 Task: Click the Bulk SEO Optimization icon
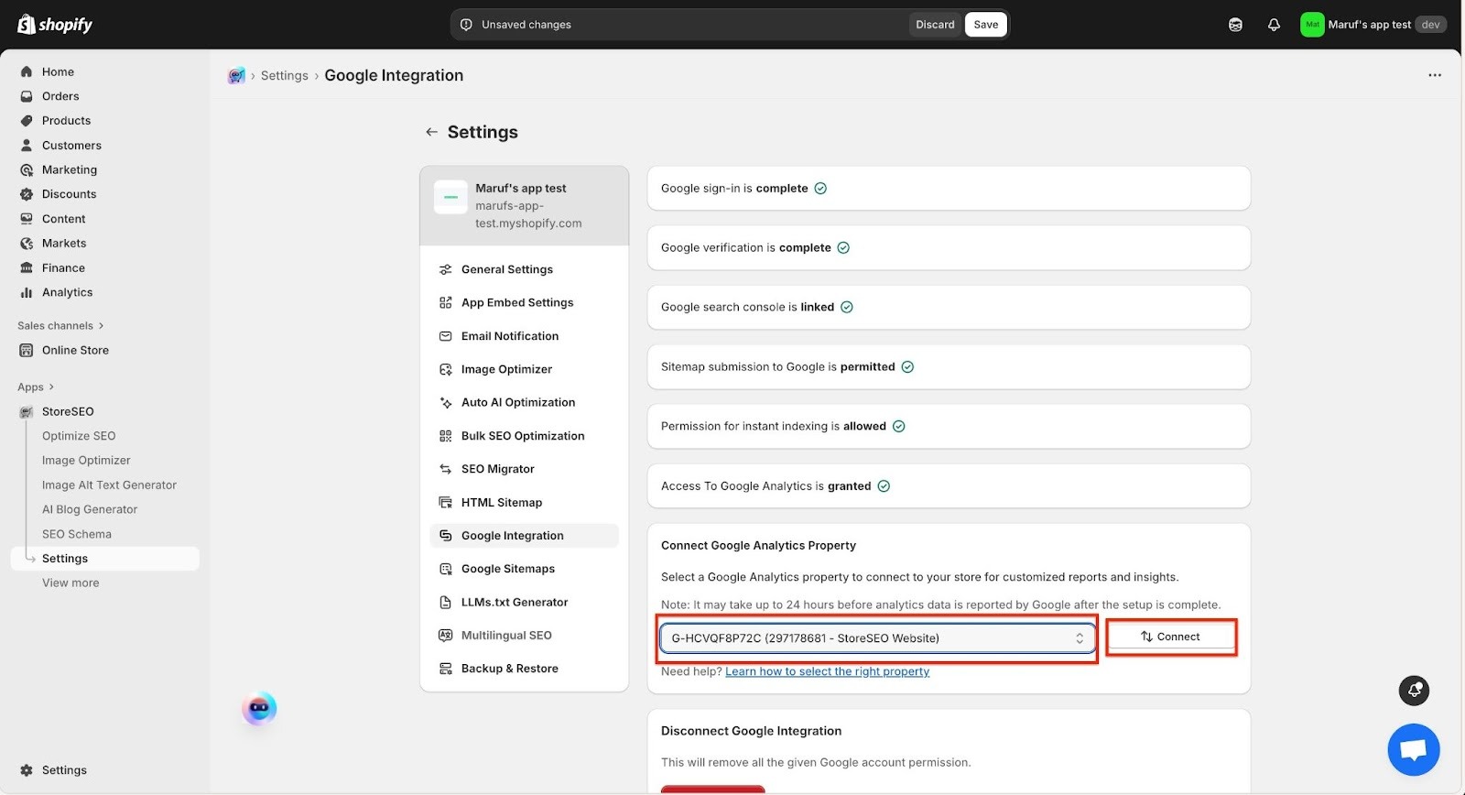[x=446, y=436]
